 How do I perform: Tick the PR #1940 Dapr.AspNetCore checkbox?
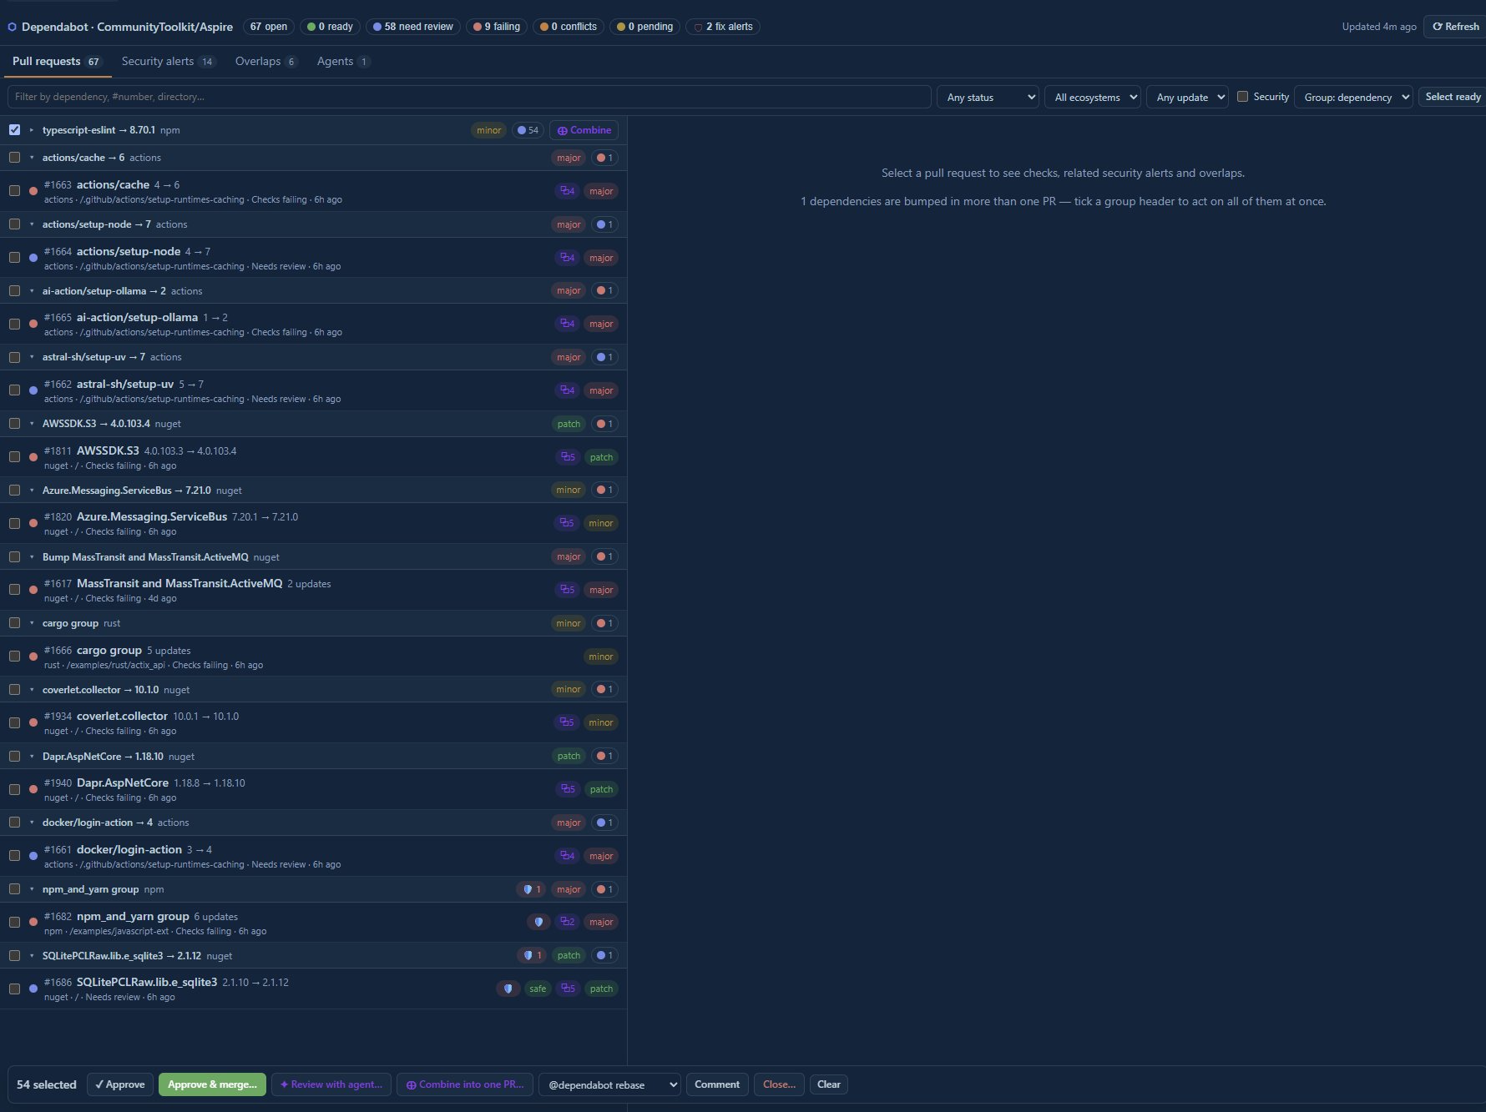pos(15,789)
